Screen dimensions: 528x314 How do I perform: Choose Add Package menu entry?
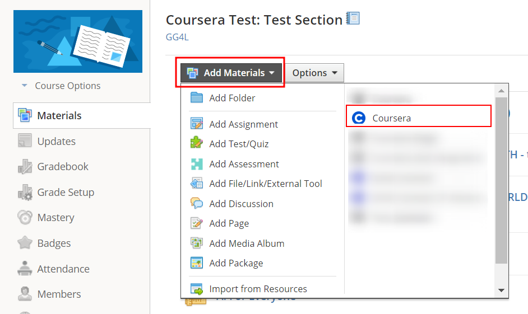(236, 263)
